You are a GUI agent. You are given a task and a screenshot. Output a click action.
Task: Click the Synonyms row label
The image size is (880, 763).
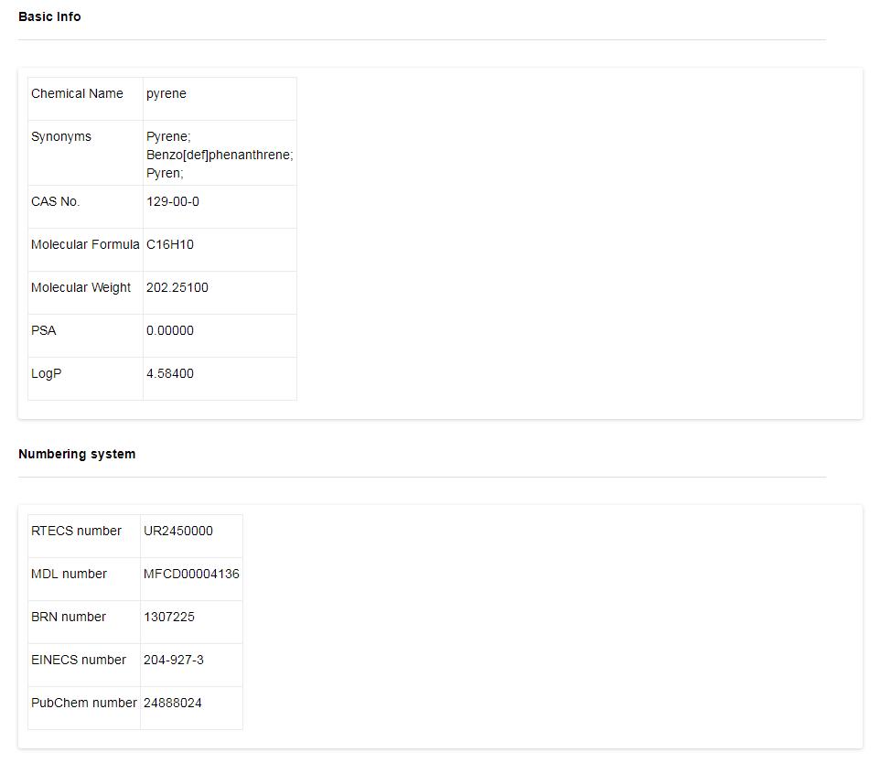pos(61,136)
